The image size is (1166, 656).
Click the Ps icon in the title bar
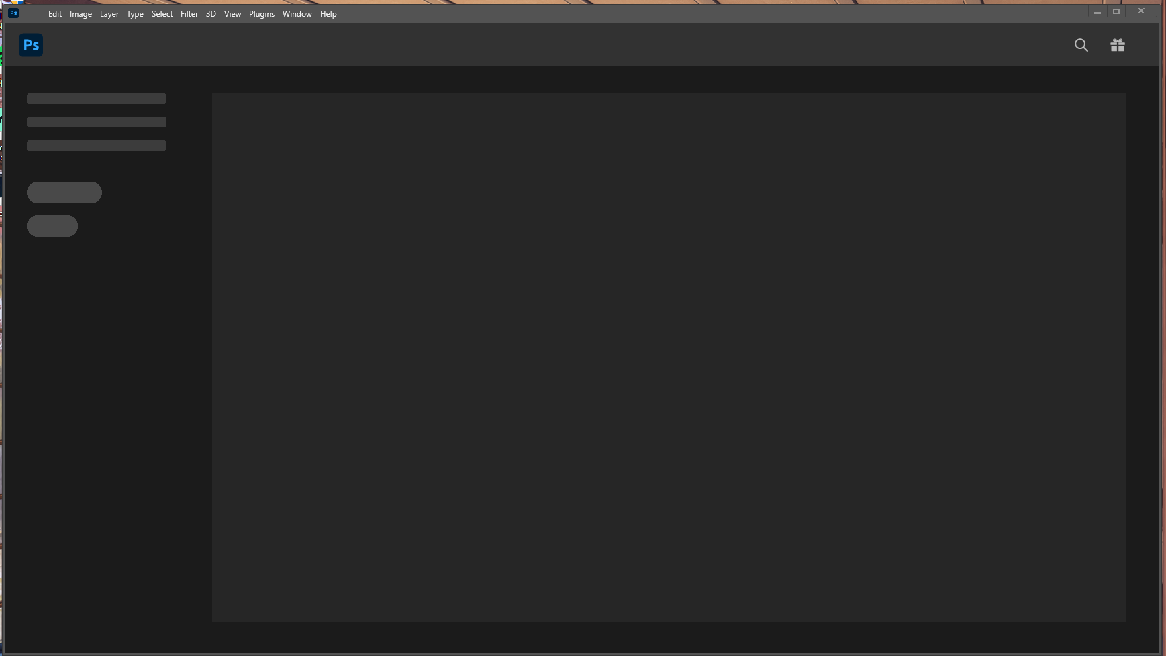[x=12, y=13]
